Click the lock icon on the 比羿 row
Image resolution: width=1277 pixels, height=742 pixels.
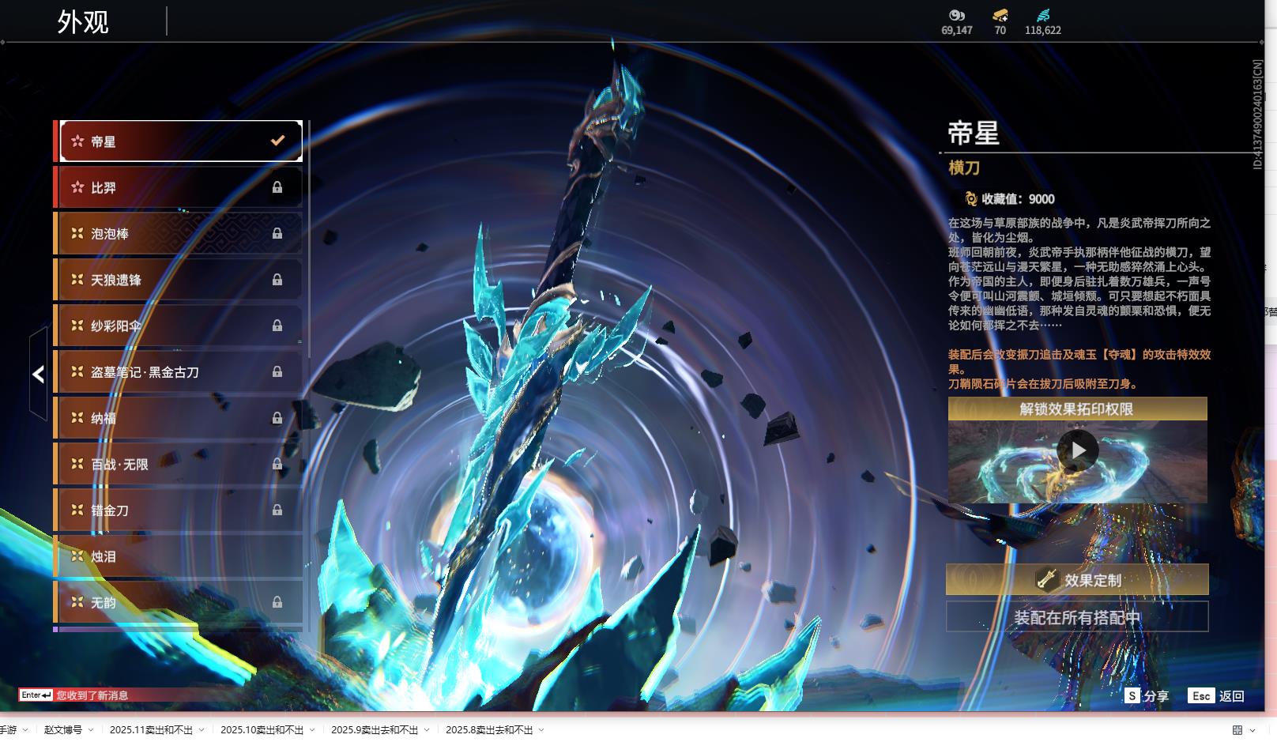tap(277, 187)
